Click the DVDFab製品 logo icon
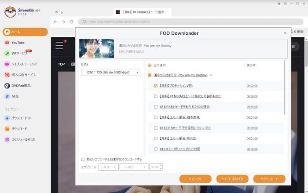This screenshot has width=308, height=193. pyautogui.click(x=7, y=86)
